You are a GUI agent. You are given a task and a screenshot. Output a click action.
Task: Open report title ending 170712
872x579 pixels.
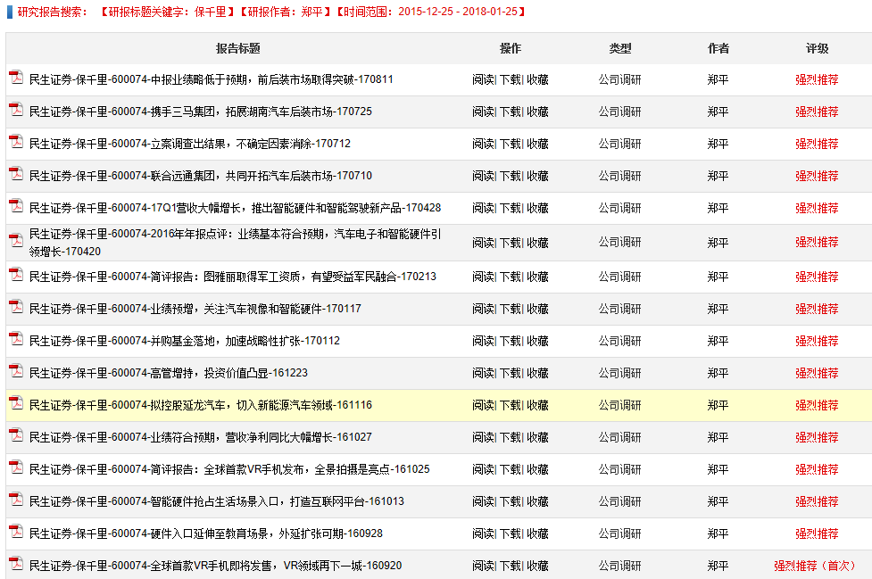point(189,144)
